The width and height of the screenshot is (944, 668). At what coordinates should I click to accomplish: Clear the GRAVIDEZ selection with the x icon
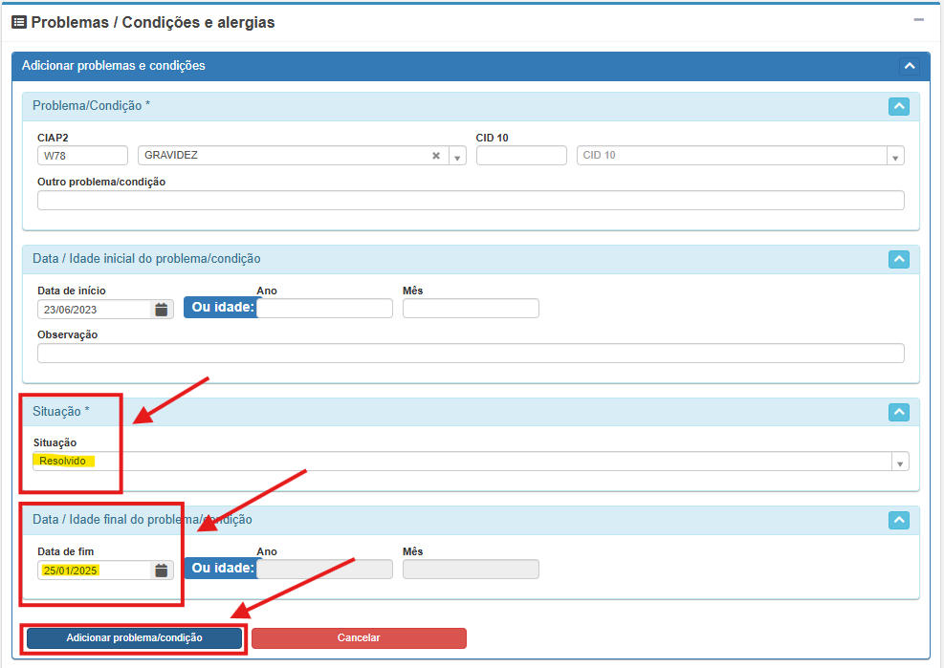[x=436, y=156]
